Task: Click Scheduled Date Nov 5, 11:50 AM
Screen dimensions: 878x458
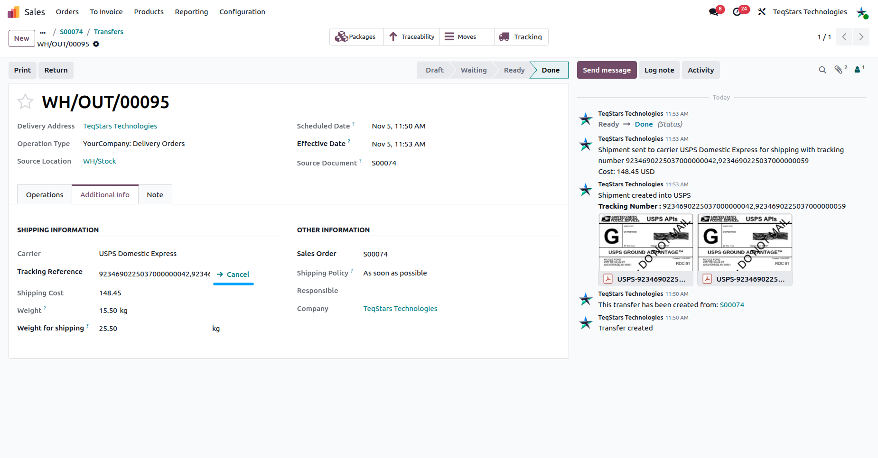Action: coord(399,126)
